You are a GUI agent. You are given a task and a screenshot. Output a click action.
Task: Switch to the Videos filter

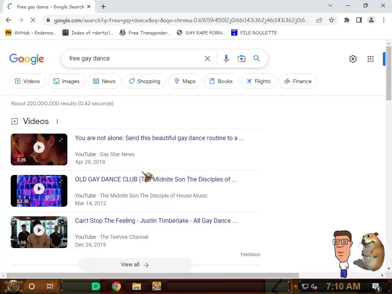[x=27, y=81]
